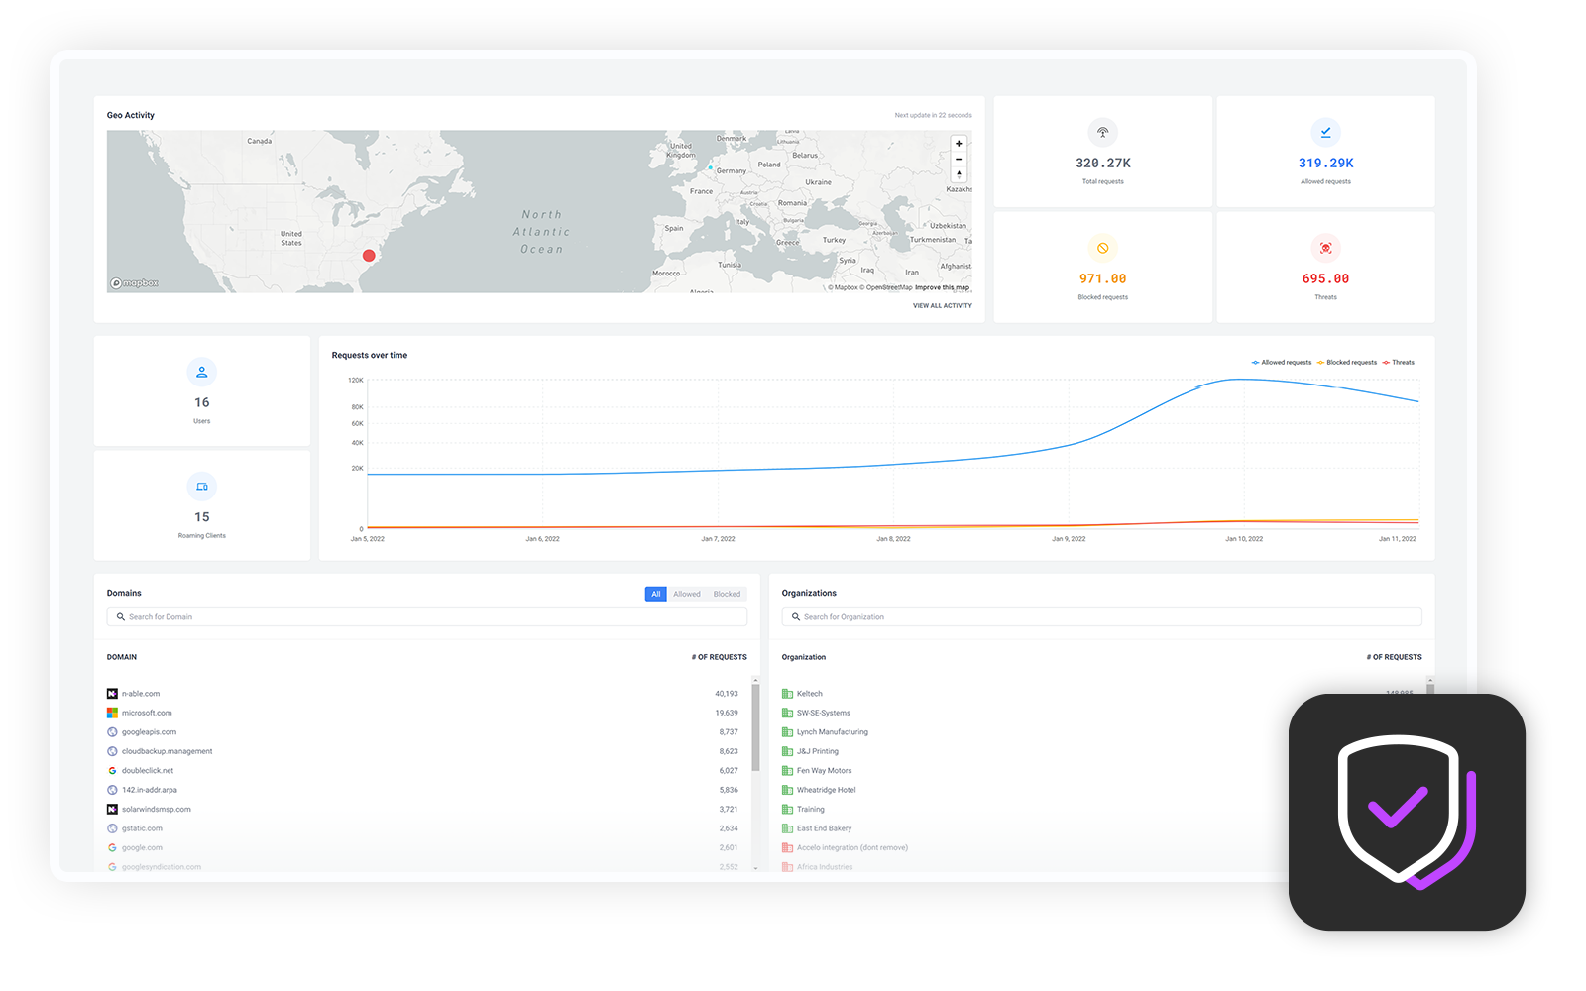Screen dimensions: 1586x991
Task: Select the All domains filter tab
Action: 655,595
